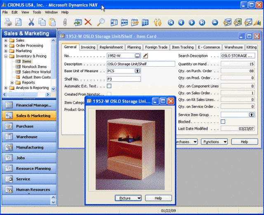Click the magnifier Find icon

point(101,22)
